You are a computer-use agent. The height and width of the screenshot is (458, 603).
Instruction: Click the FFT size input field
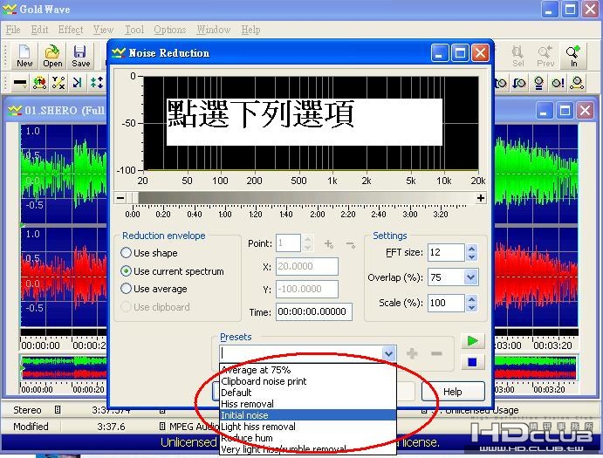coord(446,252)
